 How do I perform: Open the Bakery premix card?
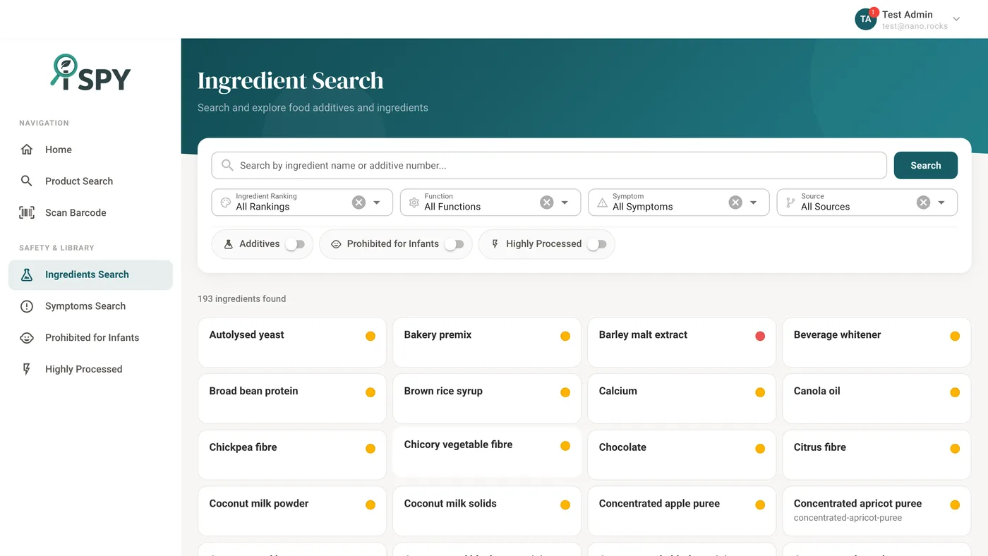click(x=487, y=342)
